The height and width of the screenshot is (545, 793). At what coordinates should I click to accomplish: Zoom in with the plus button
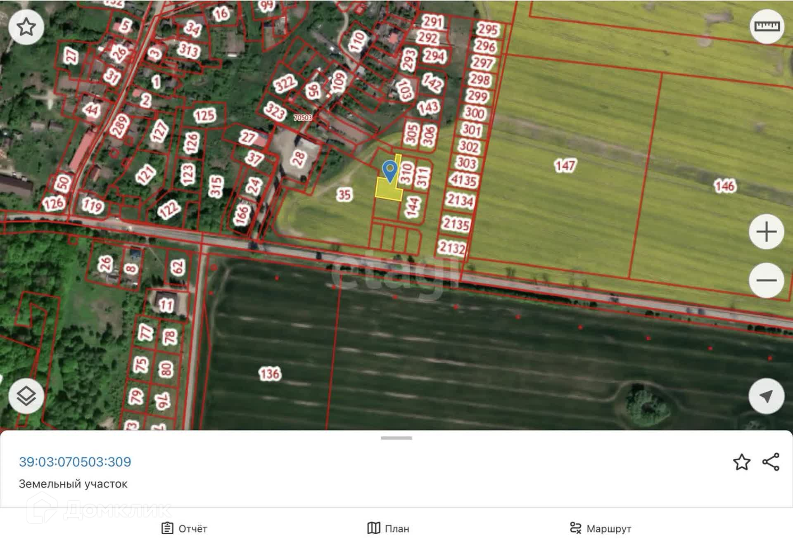pyautogui.click(x=766, y=232)
